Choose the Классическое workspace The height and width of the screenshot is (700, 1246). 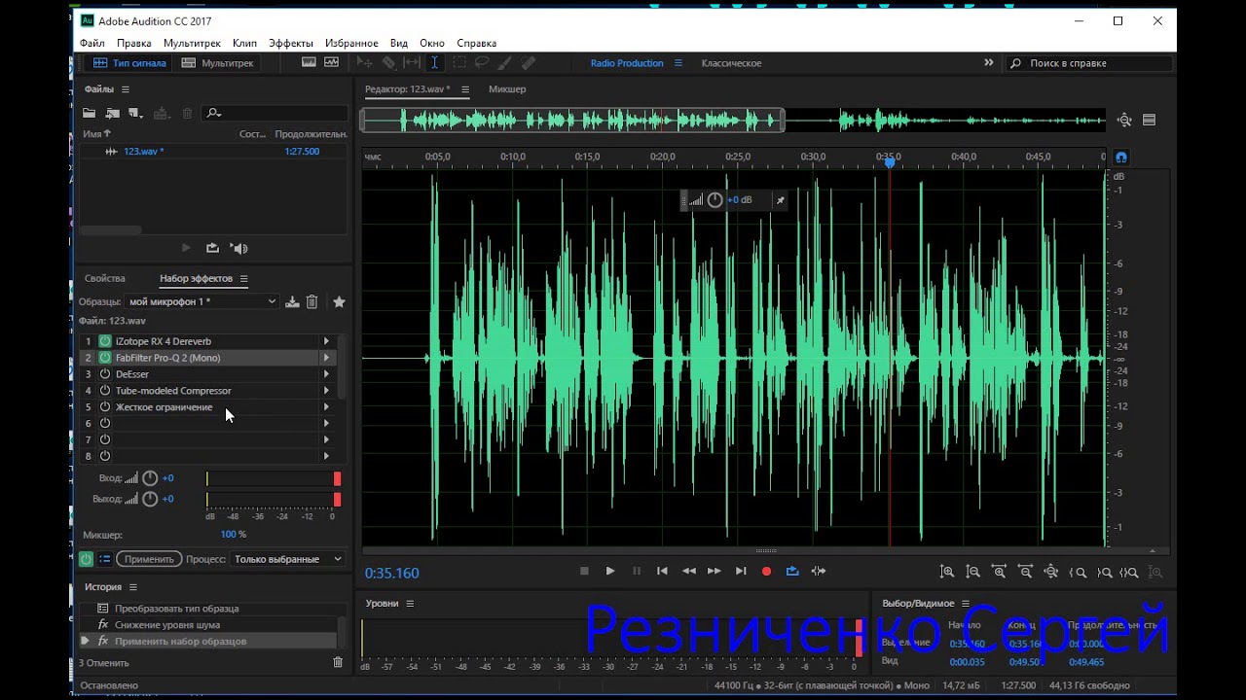pyautogui.click(x=731, y=63)
